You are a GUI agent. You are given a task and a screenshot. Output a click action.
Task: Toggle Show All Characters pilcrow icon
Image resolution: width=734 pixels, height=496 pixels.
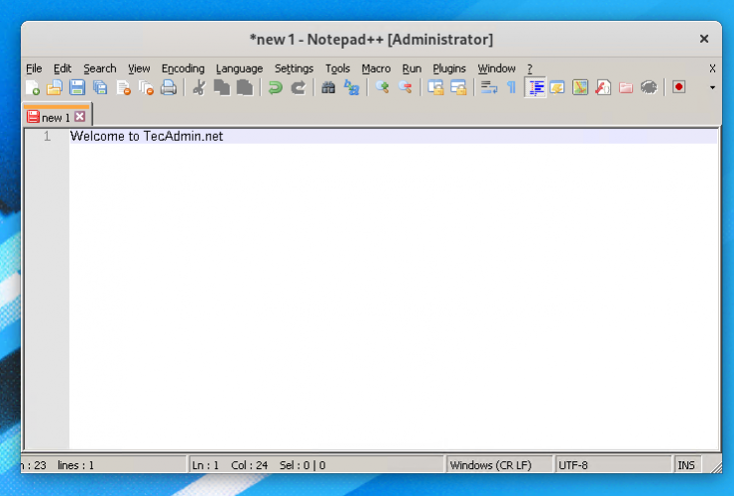512,87
